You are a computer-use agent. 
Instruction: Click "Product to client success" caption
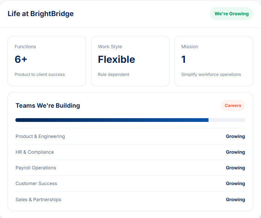40,74
